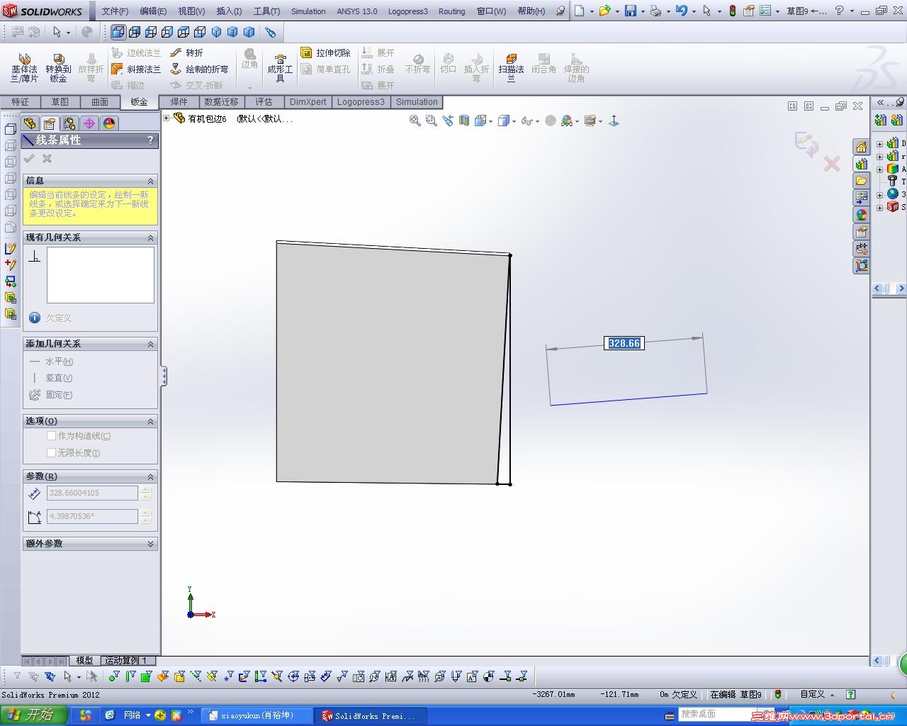Select the 转换到钣金 convert tool

tap(58, 68)
